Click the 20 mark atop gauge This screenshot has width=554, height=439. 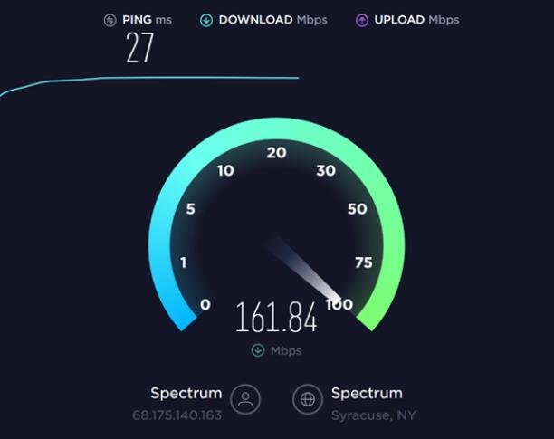click(276, 153)
